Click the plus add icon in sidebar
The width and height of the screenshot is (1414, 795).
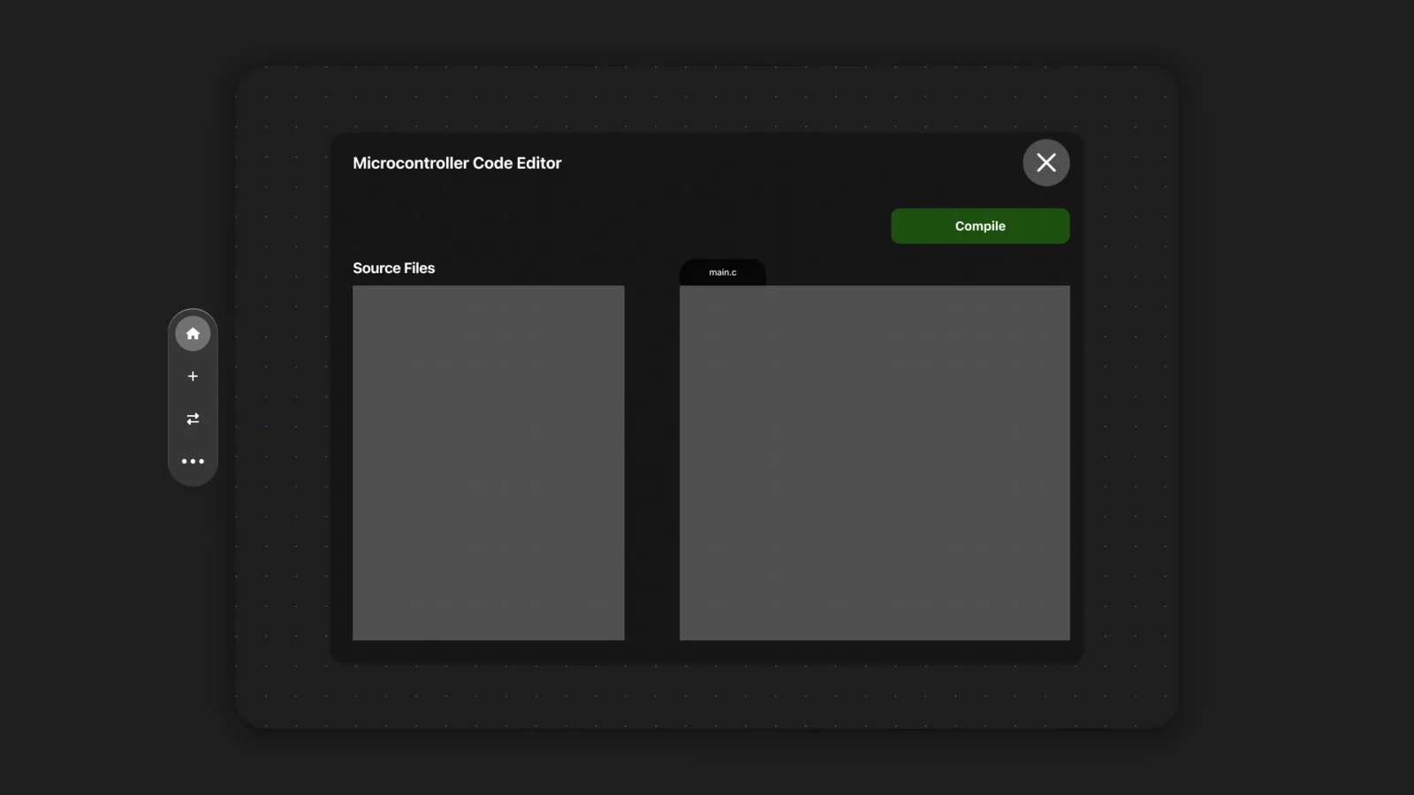(193, 376)
